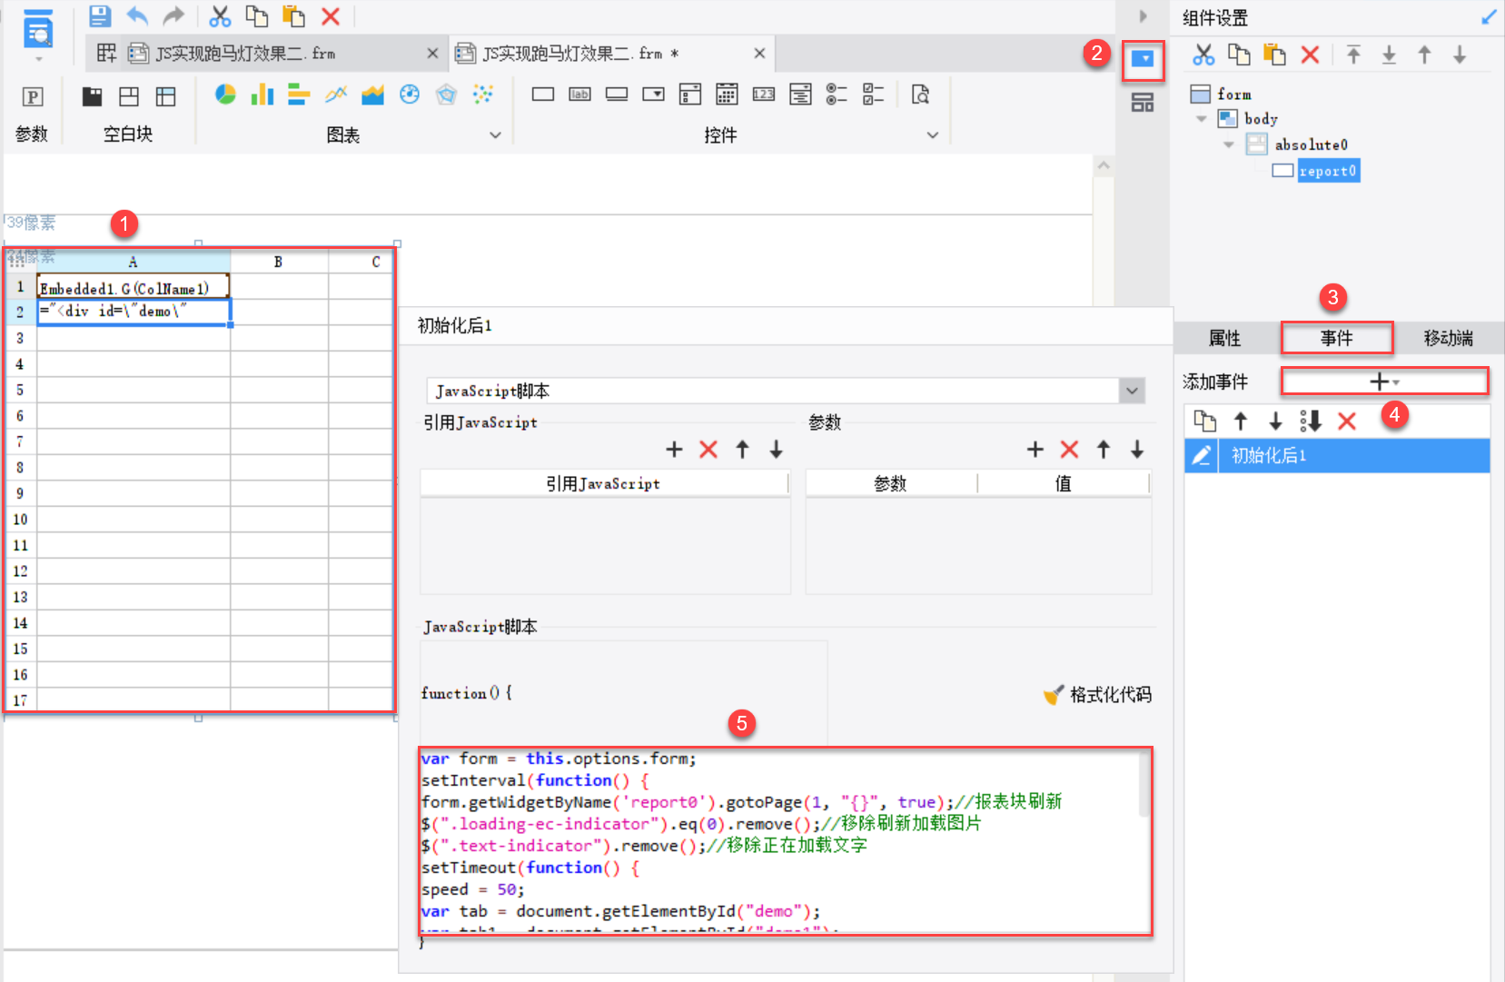Switch to the 事件 tab
Viewport: 1505px width, 982px height.
(x=1336, y=338)
